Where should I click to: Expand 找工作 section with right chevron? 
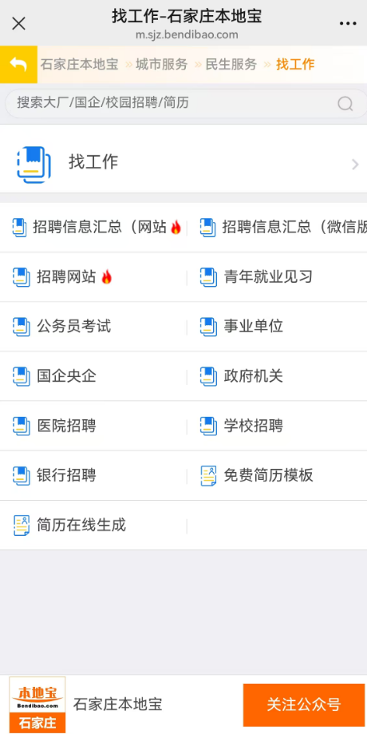355,165
